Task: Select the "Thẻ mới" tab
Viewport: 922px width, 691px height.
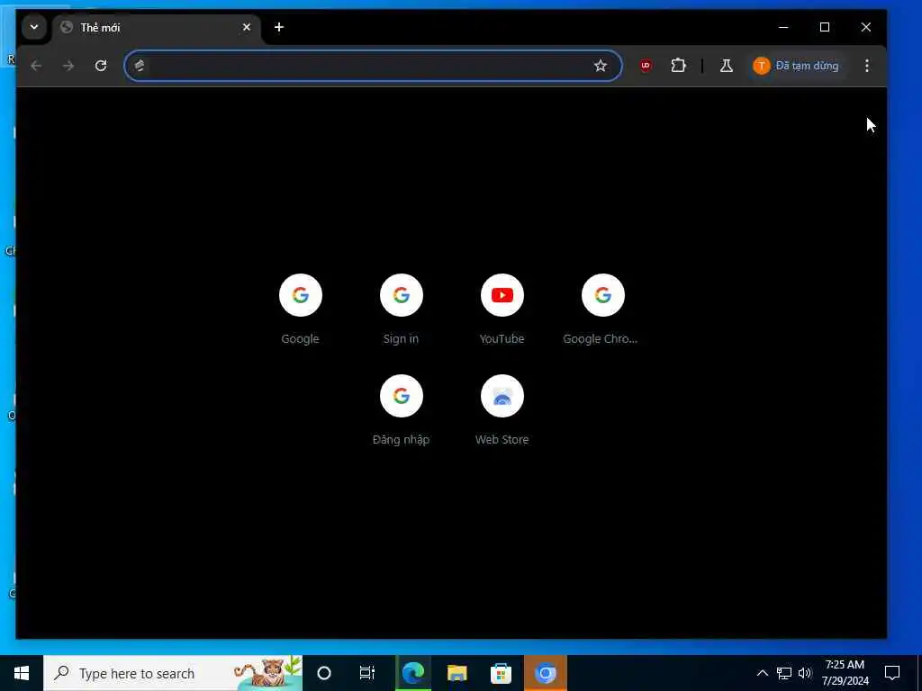Action: tap(157, 28)
